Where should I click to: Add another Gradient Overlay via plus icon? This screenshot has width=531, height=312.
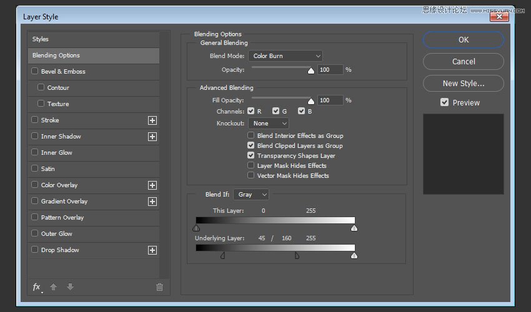point(152,202)
